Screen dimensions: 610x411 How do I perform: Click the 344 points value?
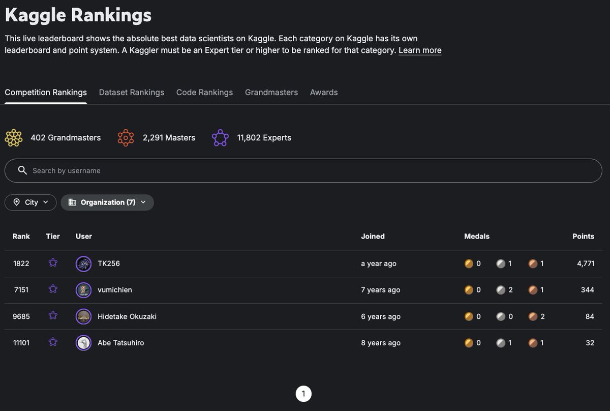pyautogui.click(x=588, y=290)
